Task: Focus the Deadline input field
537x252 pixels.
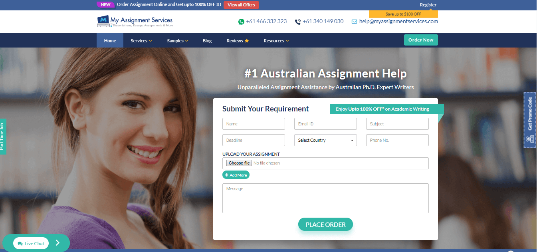Action: click(x=254, y=140)
